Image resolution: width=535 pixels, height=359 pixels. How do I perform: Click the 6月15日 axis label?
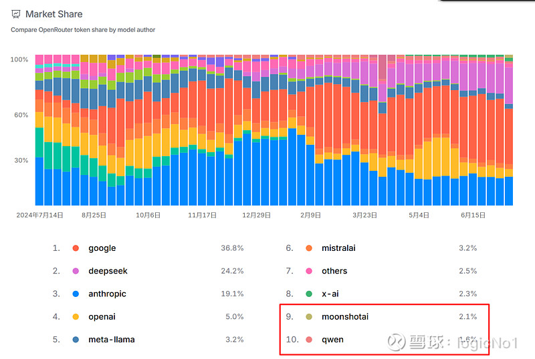pos(473,215)
